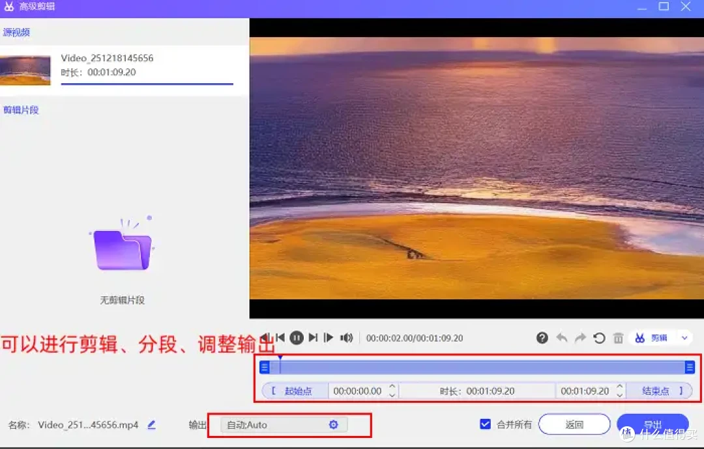Click the video preview area

click(477, 168)
